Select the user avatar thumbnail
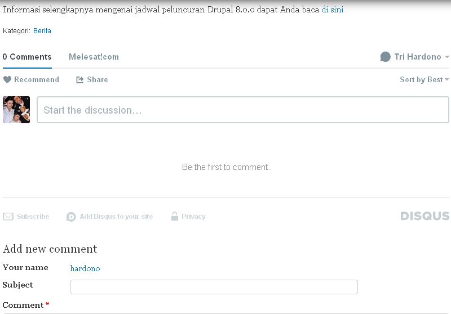Image resolution: width=451 pixels, height=314 pixels. click(x=16, y=110)
